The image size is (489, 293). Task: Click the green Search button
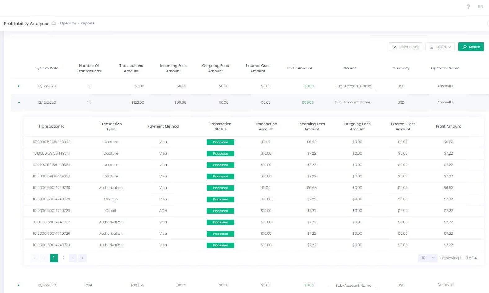click(471, 47)
